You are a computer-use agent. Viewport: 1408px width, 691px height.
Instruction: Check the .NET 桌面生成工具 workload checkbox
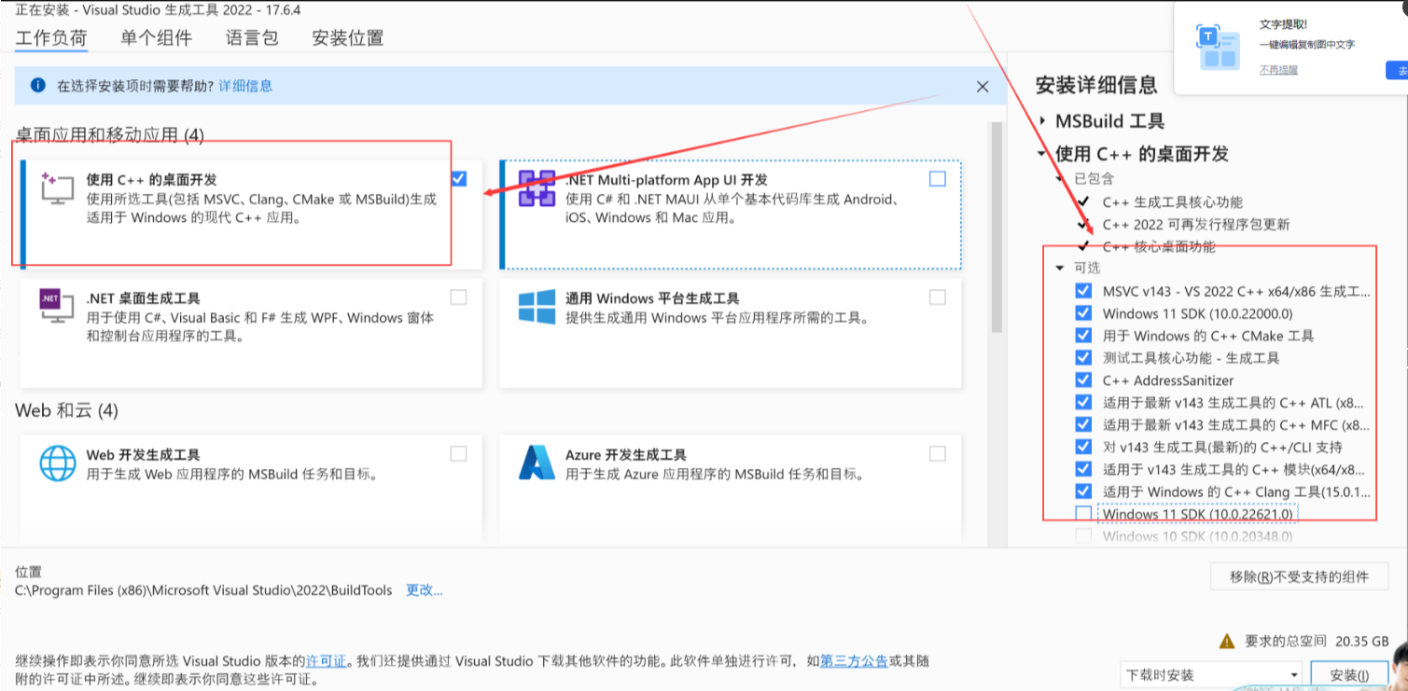459,297
